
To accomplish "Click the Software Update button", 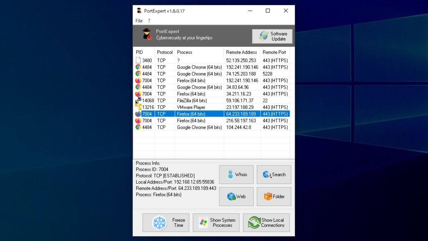I will [272, 36].
